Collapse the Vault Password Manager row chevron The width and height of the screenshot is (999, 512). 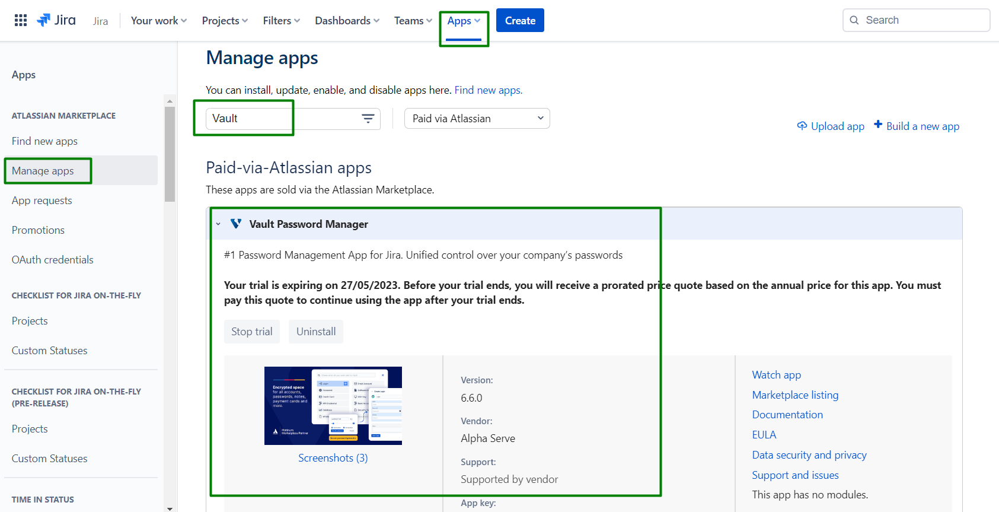tap(218, 224)
